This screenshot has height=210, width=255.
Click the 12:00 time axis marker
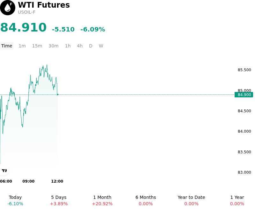(x=57, y=181)
